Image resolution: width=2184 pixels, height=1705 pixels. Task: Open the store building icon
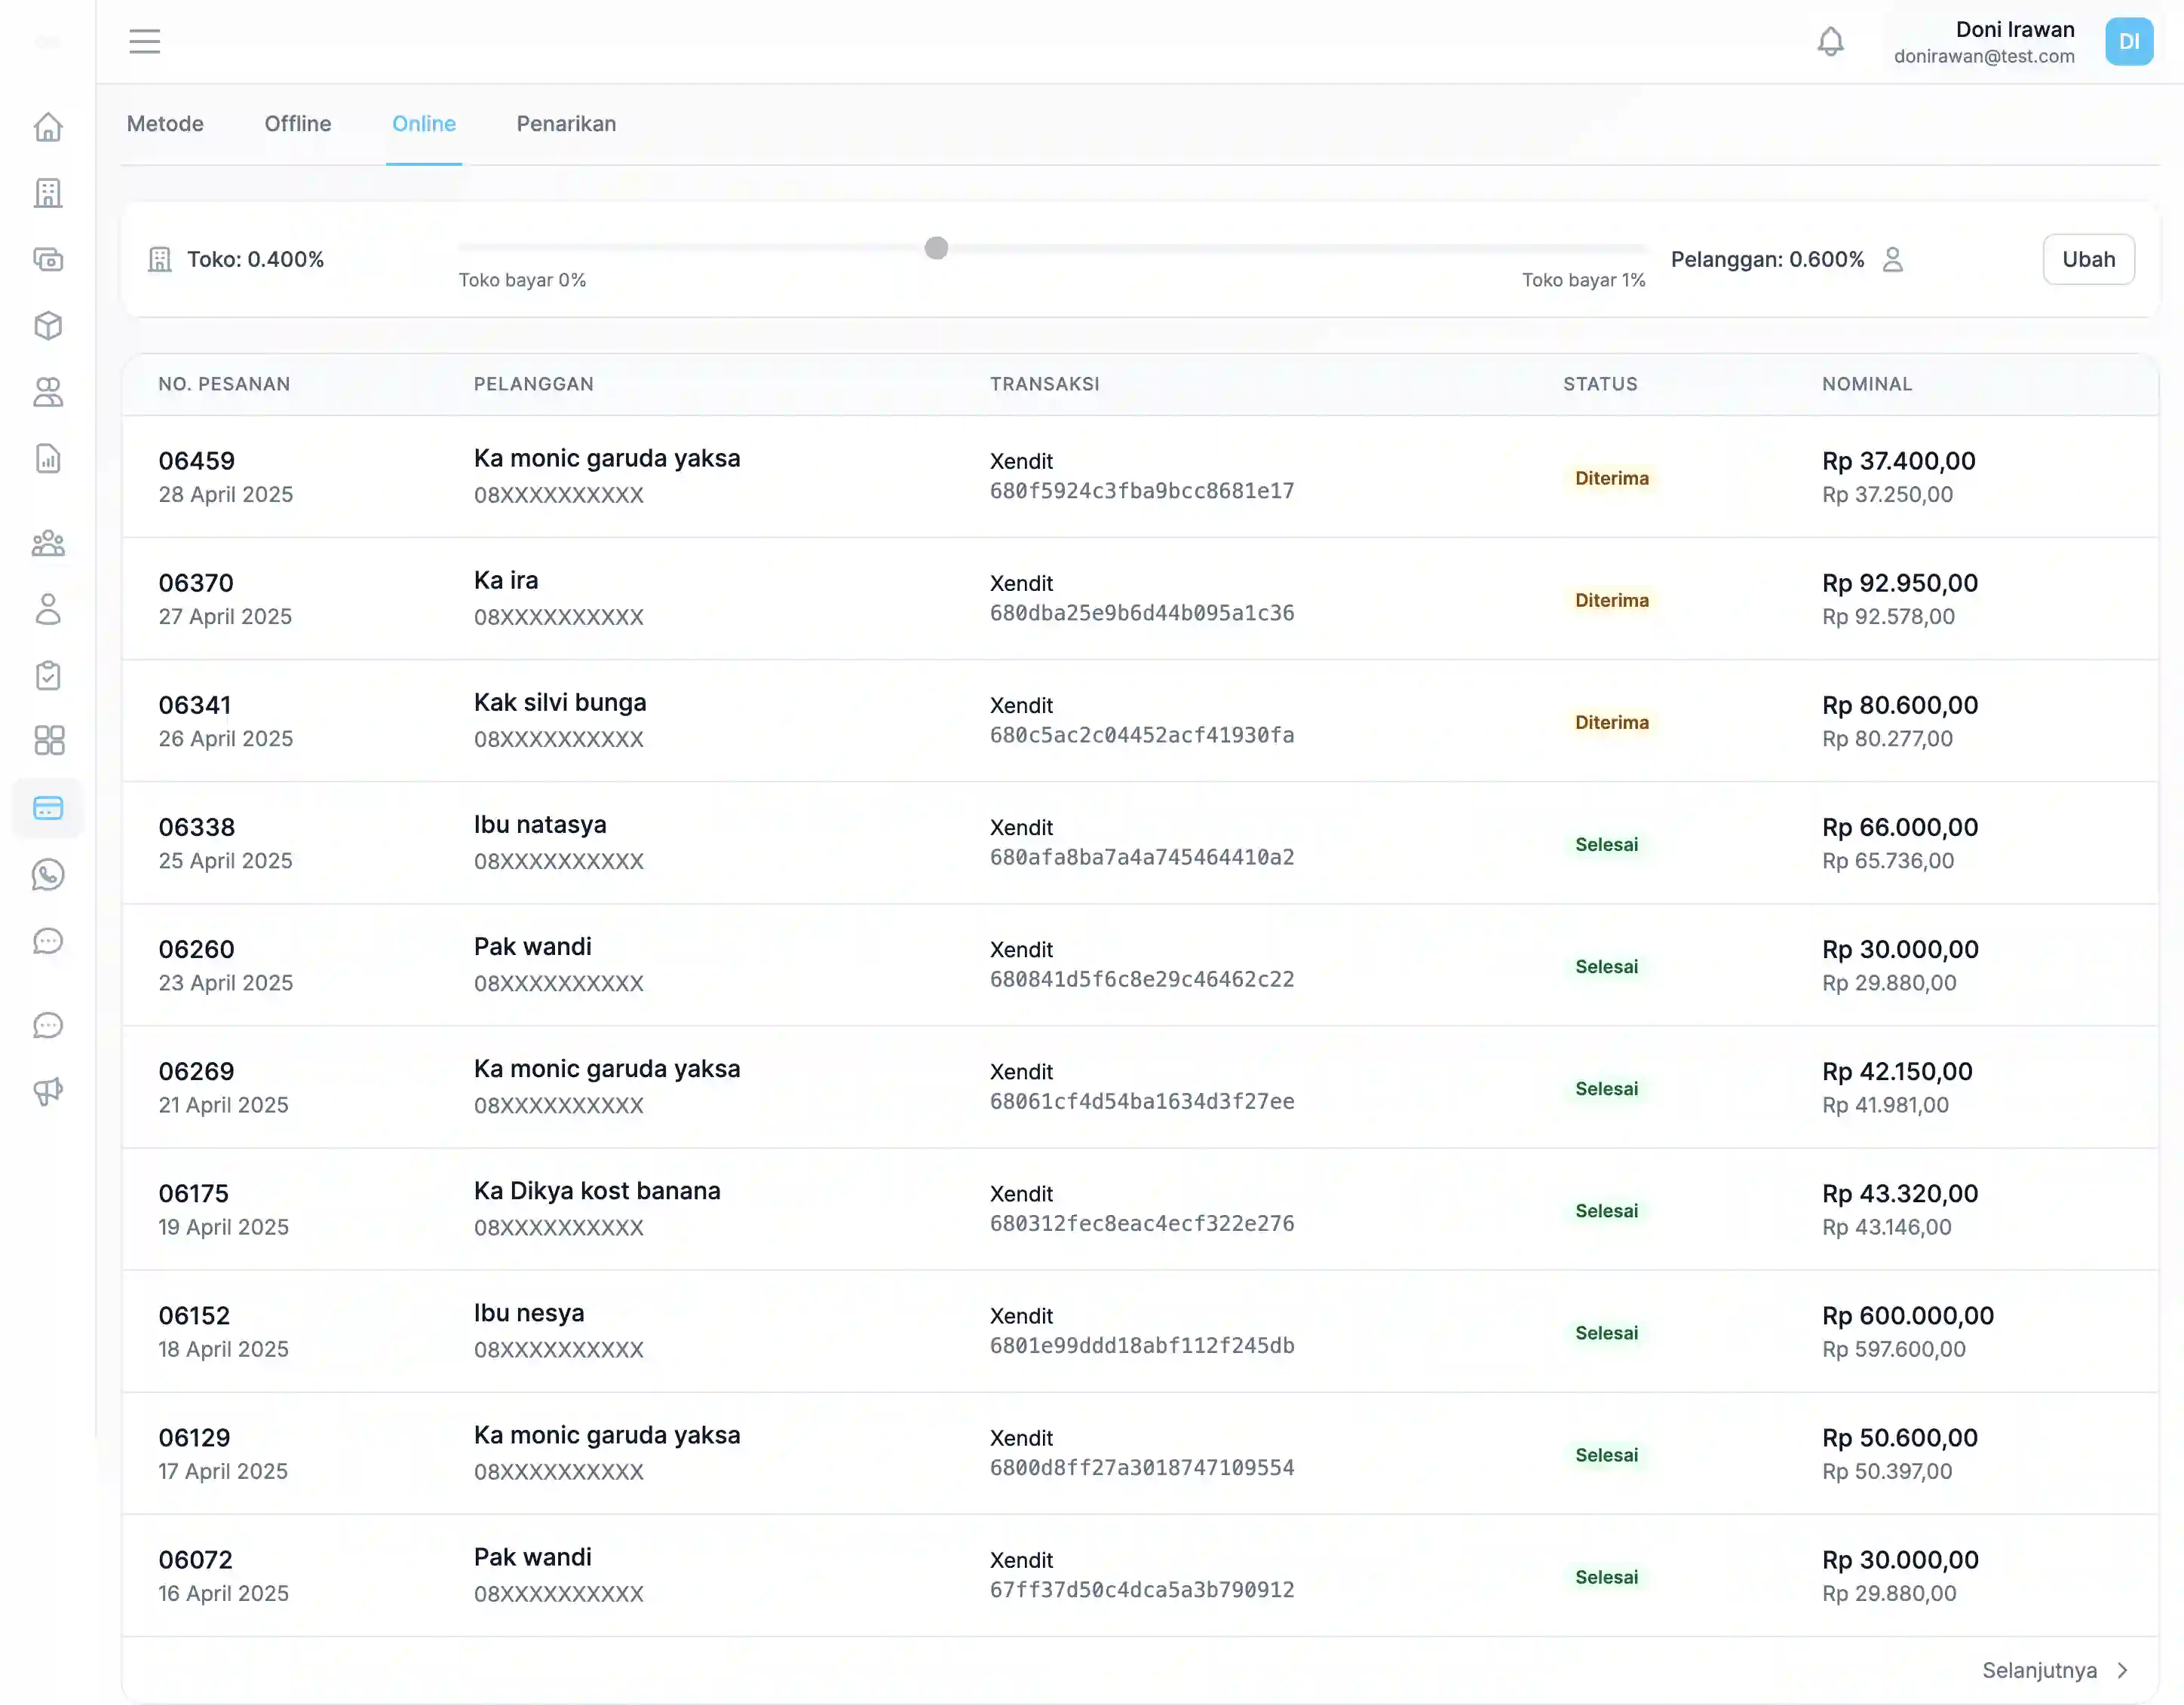48,193
